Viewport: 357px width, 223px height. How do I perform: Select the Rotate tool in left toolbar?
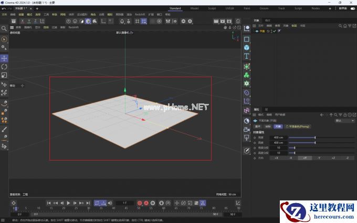[4, 67]
